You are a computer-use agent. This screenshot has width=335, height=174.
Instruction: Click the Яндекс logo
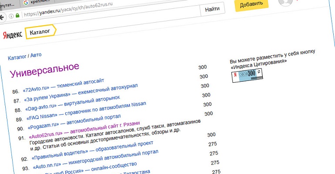[13, 35]
